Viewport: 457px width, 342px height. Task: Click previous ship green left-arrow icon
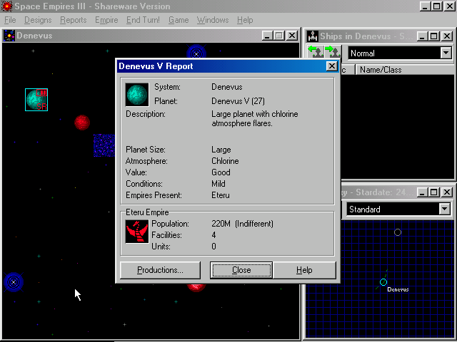pyautogui.click(x=315, y=52)
